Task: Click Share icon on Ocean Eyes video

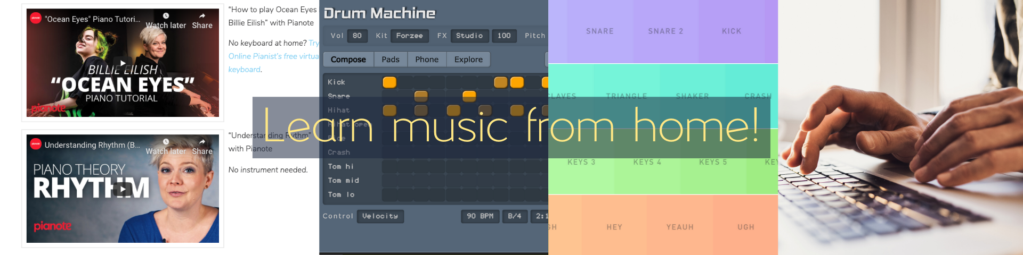Action: coord(202,16)
